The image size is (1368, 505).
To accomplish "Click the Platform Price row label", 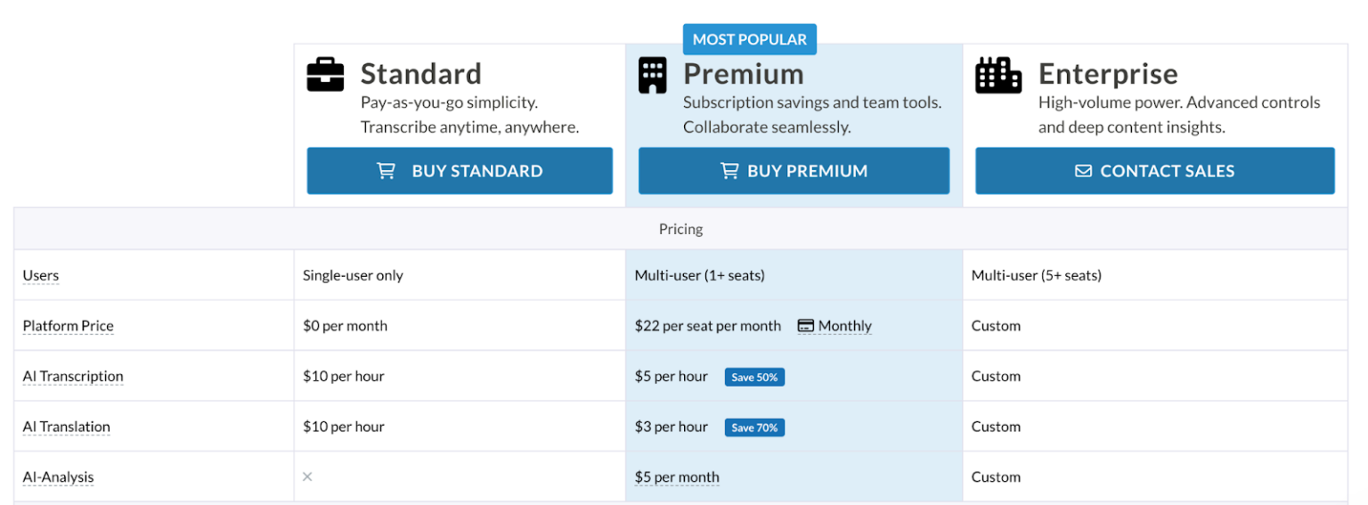I will (69, 326).
